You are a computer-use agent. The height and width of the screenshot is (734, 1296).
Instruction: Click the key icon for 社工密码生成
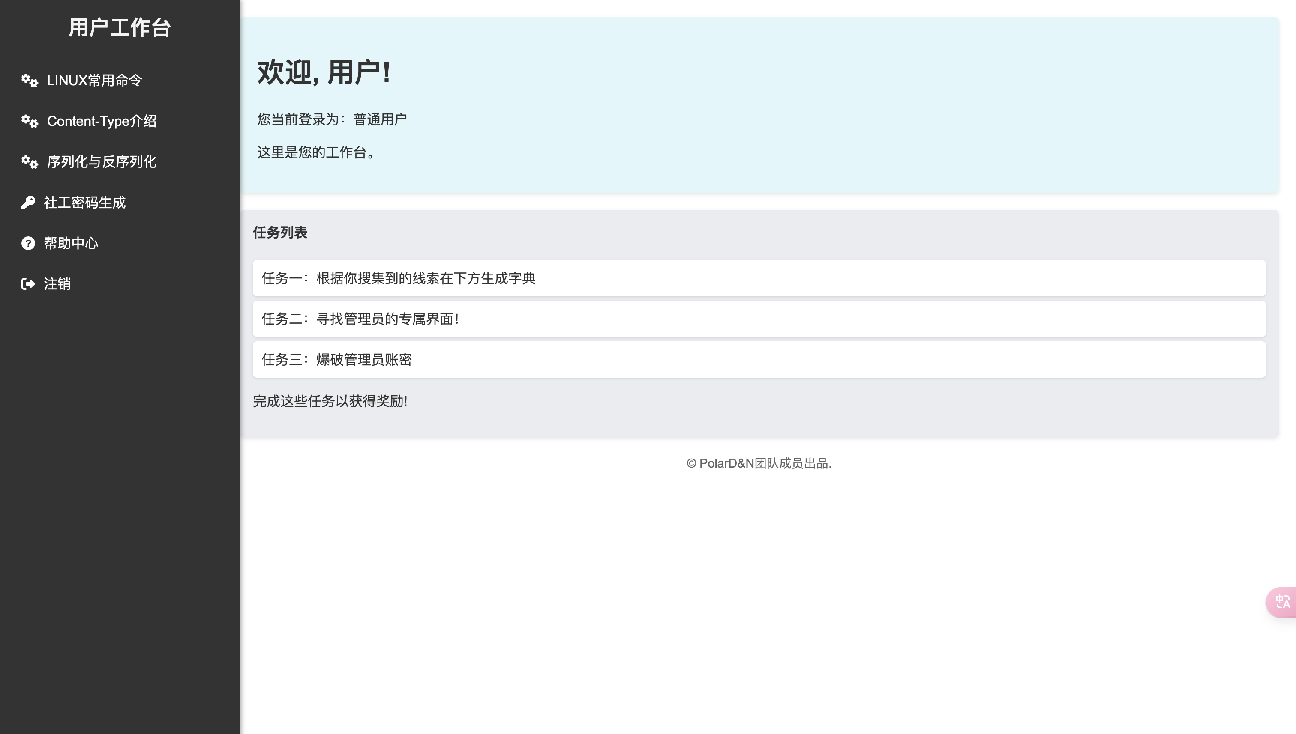(x=28, y=203)
